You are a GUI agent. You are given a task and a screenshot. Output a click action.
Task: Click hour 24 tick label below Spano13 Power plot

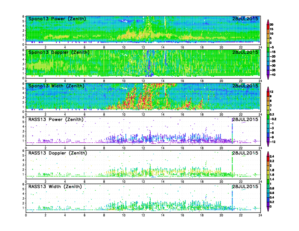coord(260,48)
